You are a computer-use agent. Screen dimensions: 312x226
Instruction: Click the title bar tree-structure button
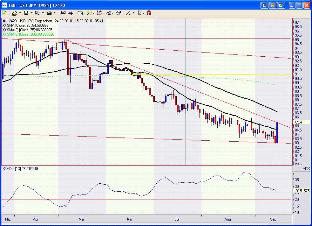coord(264,5)
